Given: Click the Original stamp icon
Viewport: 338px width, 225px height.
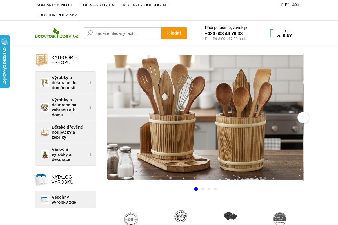Looking at the screenshot, I should pos(181,216).
